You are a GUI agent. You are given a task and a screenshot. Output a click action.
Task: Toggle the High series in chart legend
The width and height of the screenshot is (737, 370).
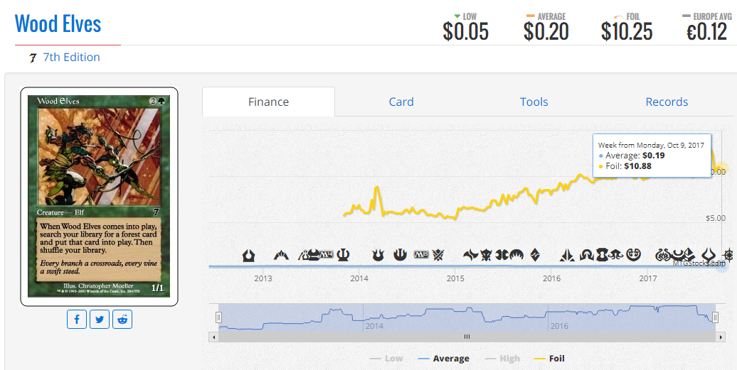point(502,358)
